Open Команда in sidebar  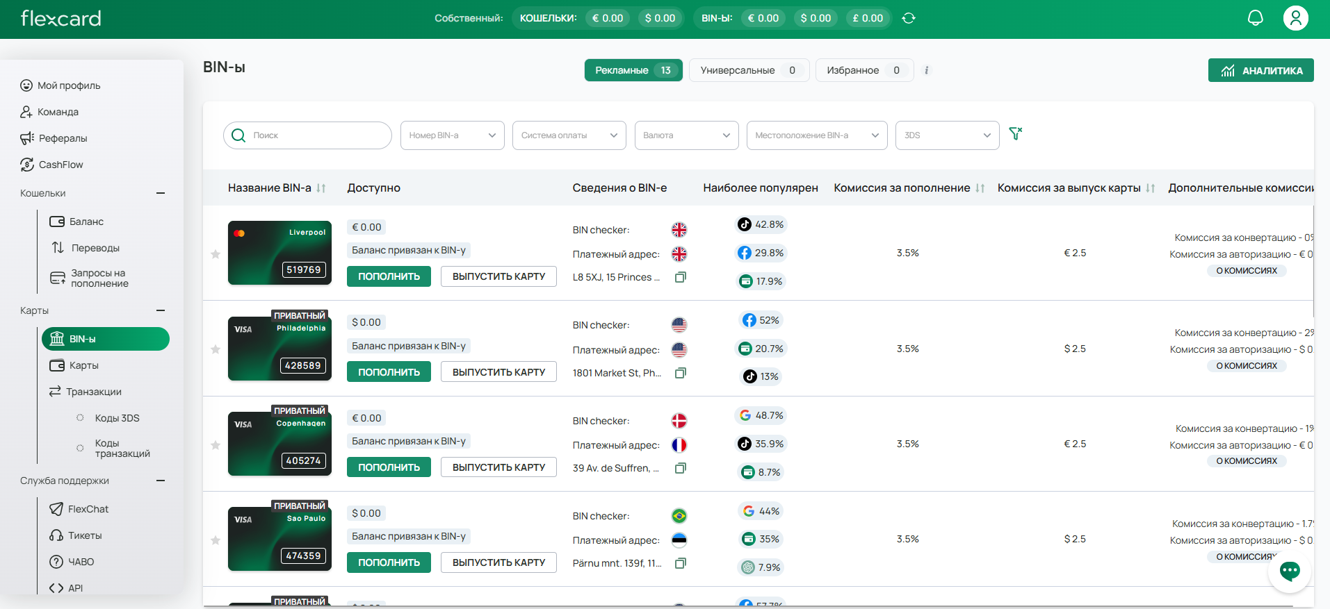pos(49,112)
